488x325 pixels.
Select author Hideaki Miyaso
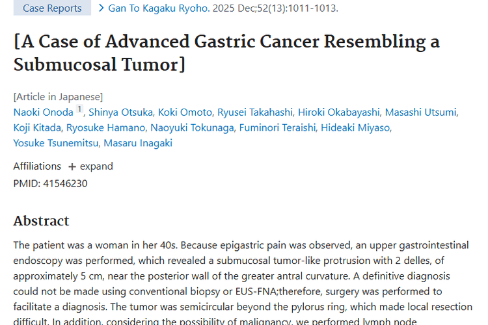(x=355, y=127)
